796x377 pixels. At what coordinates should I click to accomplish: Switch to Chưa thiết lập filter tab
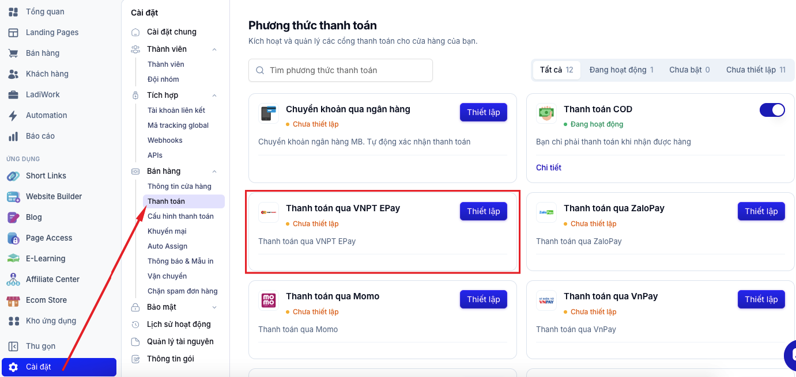coord(756,70)
